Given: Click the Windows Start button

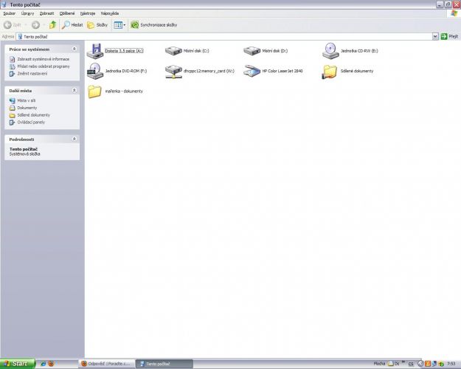Looking at the screenshot, I should point(18,364).
